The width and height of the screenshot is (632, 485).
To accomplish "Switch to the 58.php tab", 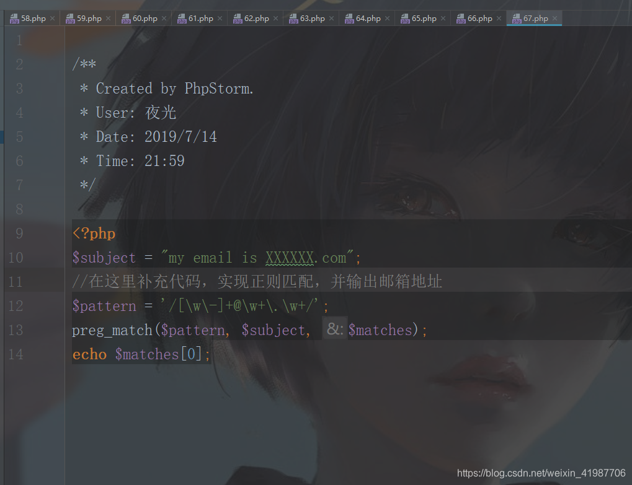I will pyautogui.click(x=33, y=19).
